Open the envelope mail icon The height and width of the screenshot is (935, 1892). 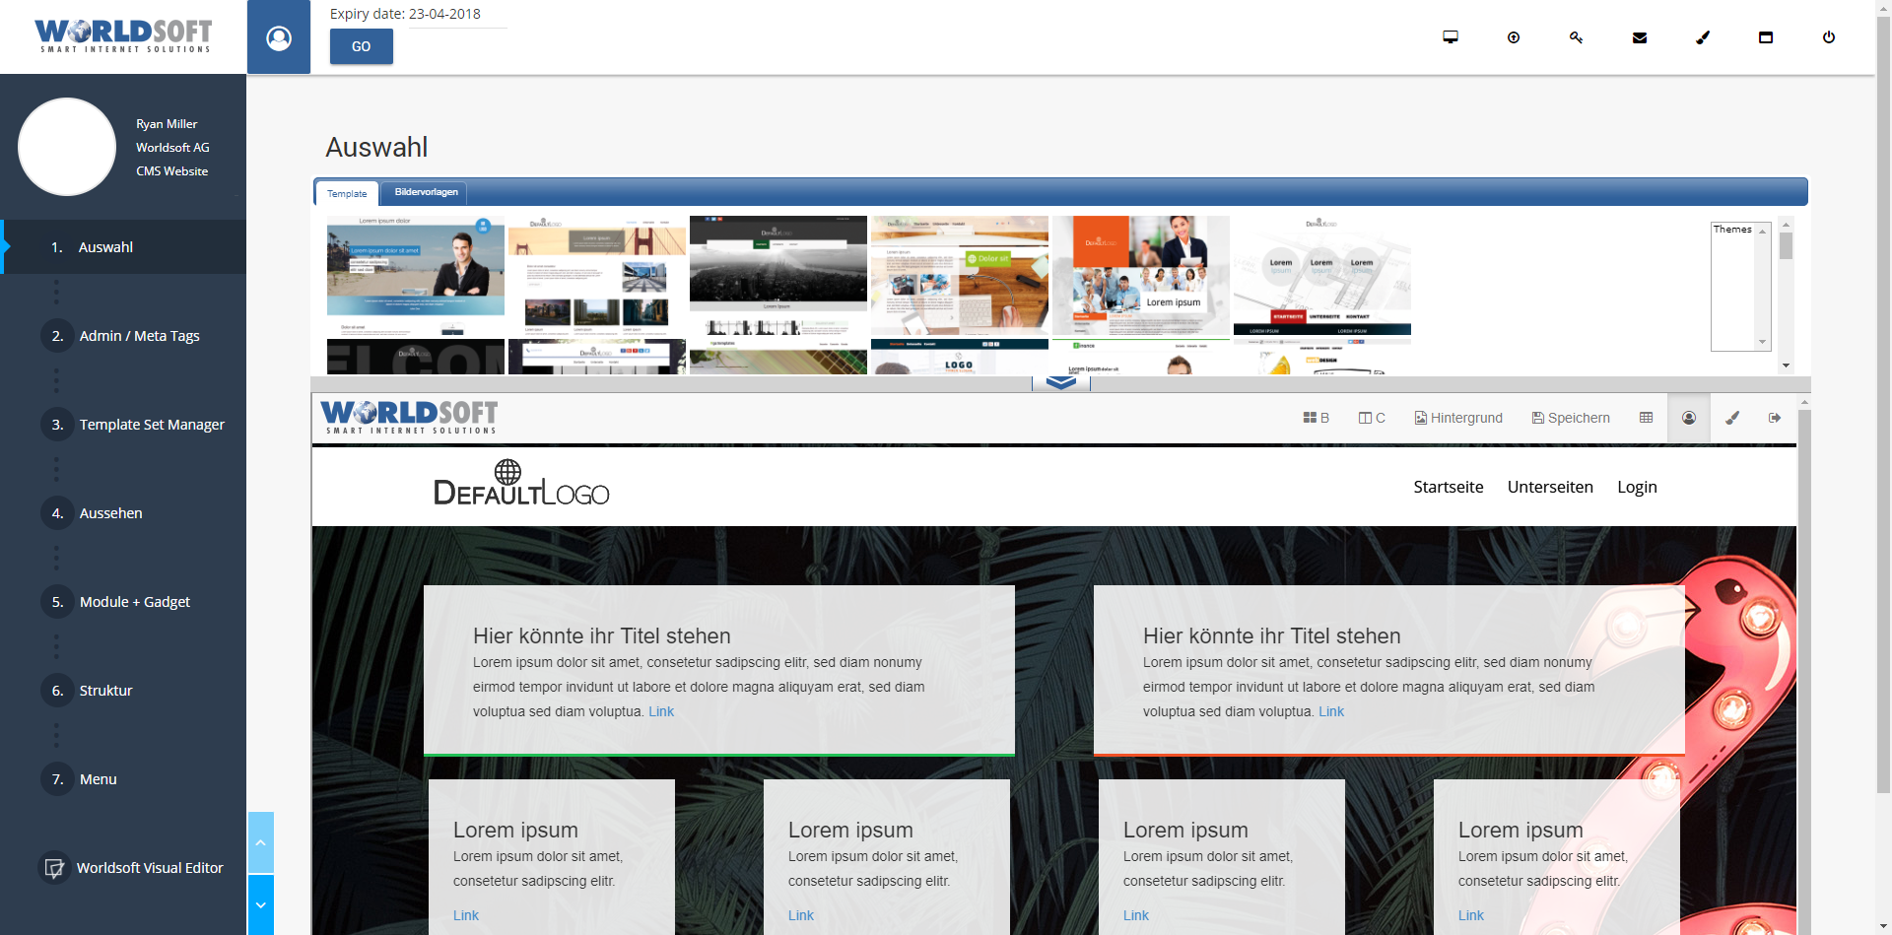[1640, 37]
